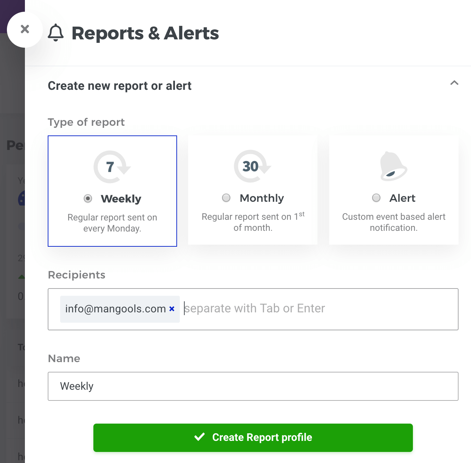Image resolution: width=471 pixels, height=463 pixels.
Task: Click the Alert bell illustration icon
Action: pos(393,166)
